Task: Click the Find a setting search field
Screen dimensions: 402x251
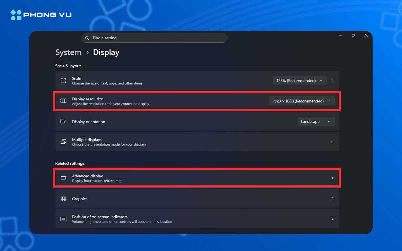Action: tap(154, 38)
